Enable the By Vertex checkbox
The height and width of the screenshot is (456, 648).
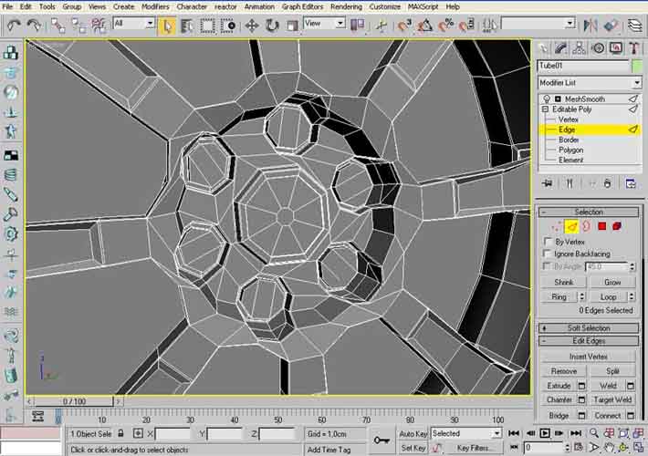tap(547, 242)
